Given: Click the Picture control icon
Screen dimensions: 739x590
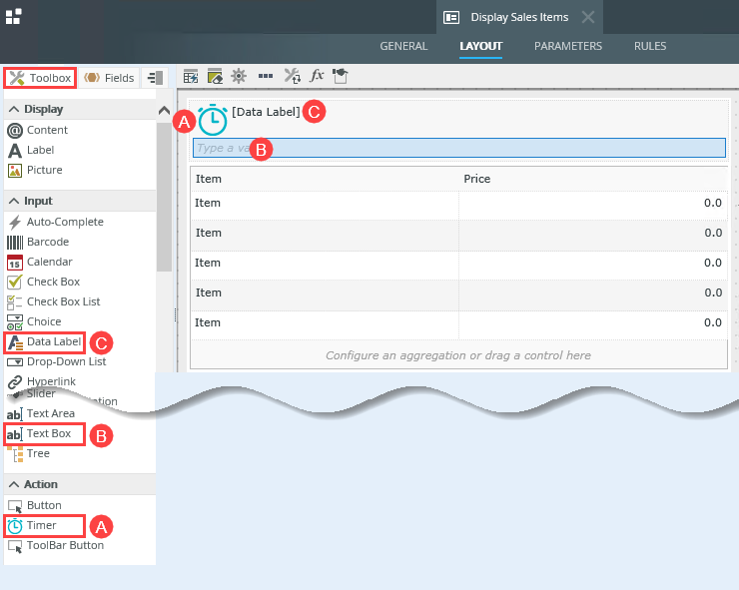Looking at the screenshot, I should [15, 170].
